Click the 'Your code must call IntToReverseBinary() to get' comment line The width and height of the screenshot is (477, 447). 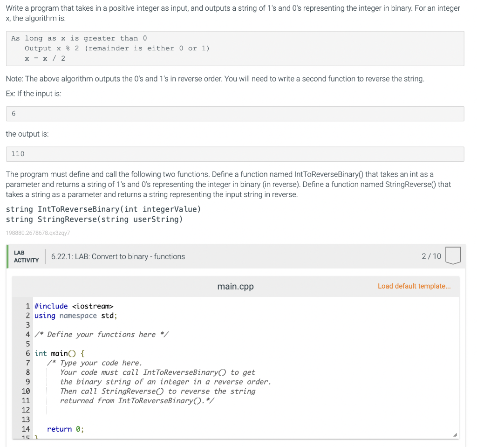tap(157, 372)
